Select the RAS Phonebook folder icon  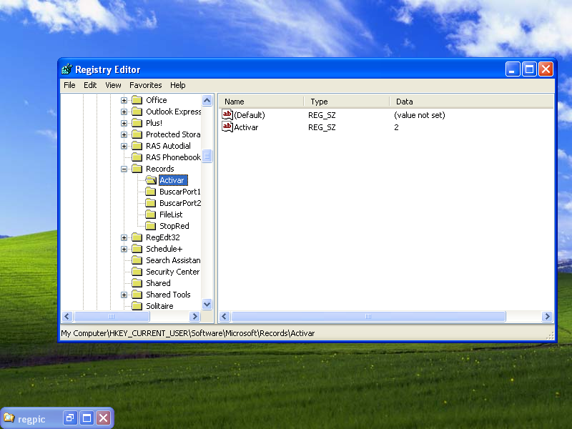pos(137,157)
